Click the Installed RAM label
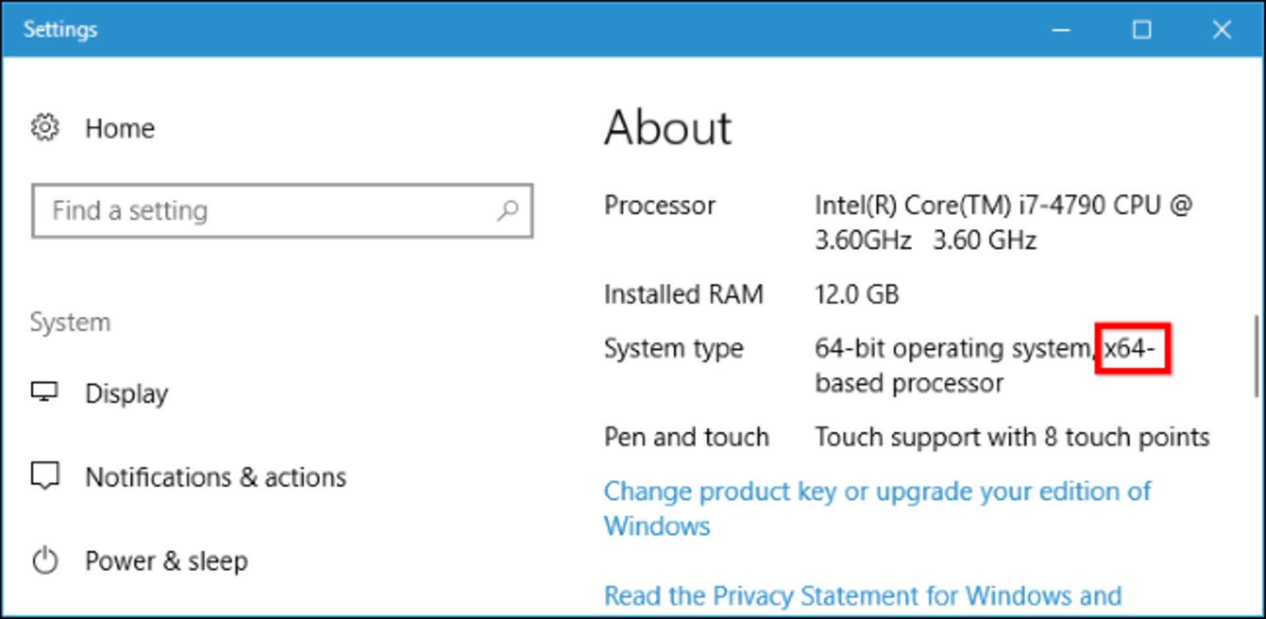This screenshot has height=619, width=1266. coord(684,294)
